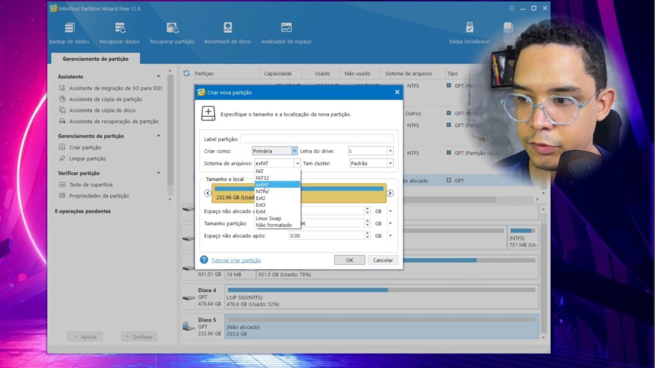The width and height of the screenshot is (655, 368).
Task: Click the refresh partition list icon
Action: (x=186, y=73)
